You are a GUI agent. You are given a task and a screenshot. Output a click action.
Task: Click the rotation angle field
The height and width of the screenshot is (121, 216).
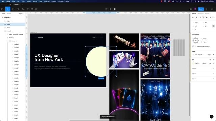point(196,29)
